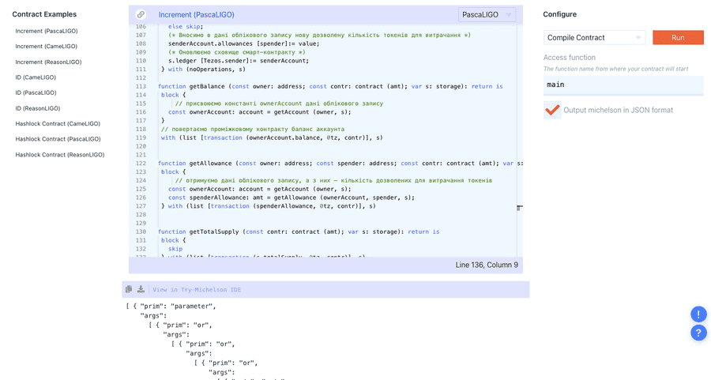711x380 pixels.
Task: Copy the compiled output to clipboard
Action: [129, 289]
